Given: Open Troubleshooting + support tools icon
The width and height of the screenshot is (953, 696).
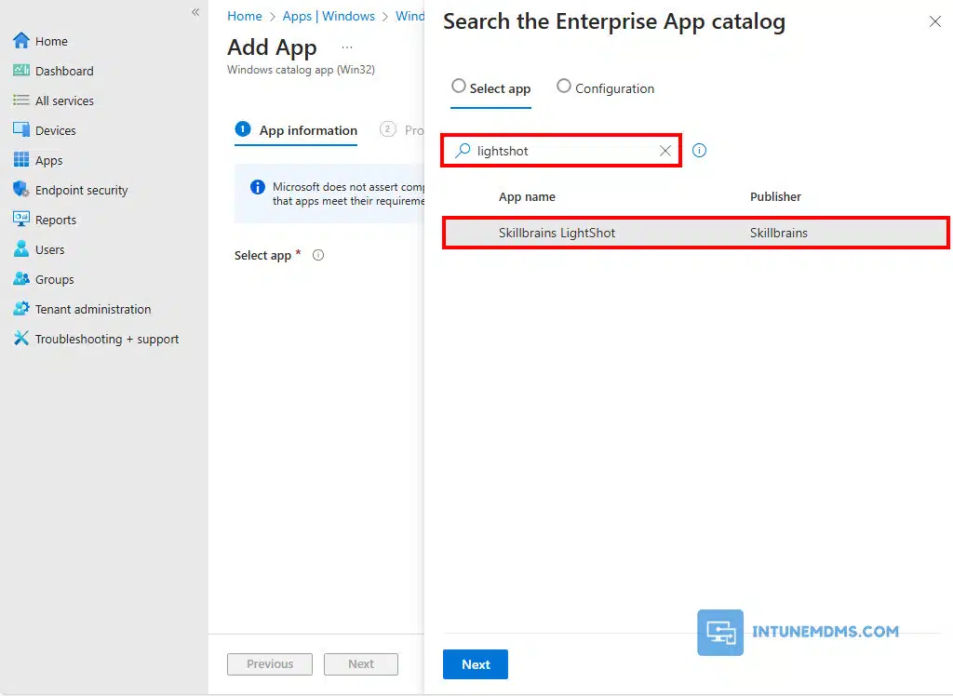Looking at the screenshot, I should tap(20, 339).
